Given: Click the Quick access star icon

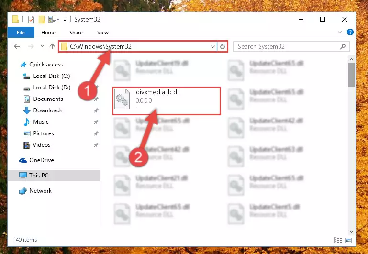Looking at the screenshot, I should tap(23, 65).
